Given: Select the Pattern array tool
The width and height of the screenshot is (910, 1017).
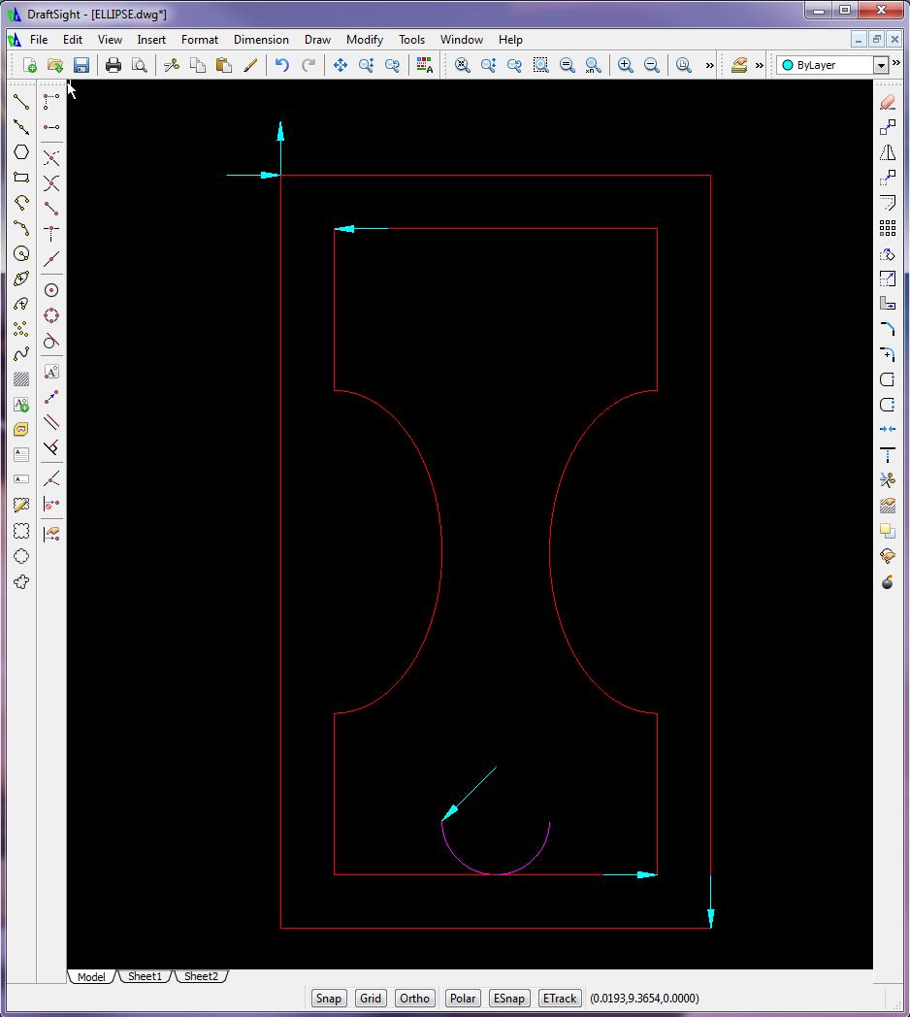Looking at the screenshot, I should [x=888, y=228].
